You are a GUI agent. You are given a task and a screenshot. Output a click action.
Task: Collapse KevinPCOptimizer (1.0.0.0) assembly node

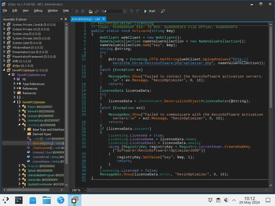tap(4, 70)
